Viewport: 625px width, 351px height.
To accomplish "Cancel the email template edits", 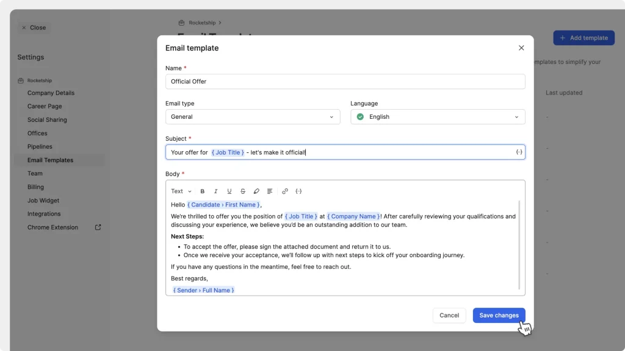I will [x=449, y=315].
